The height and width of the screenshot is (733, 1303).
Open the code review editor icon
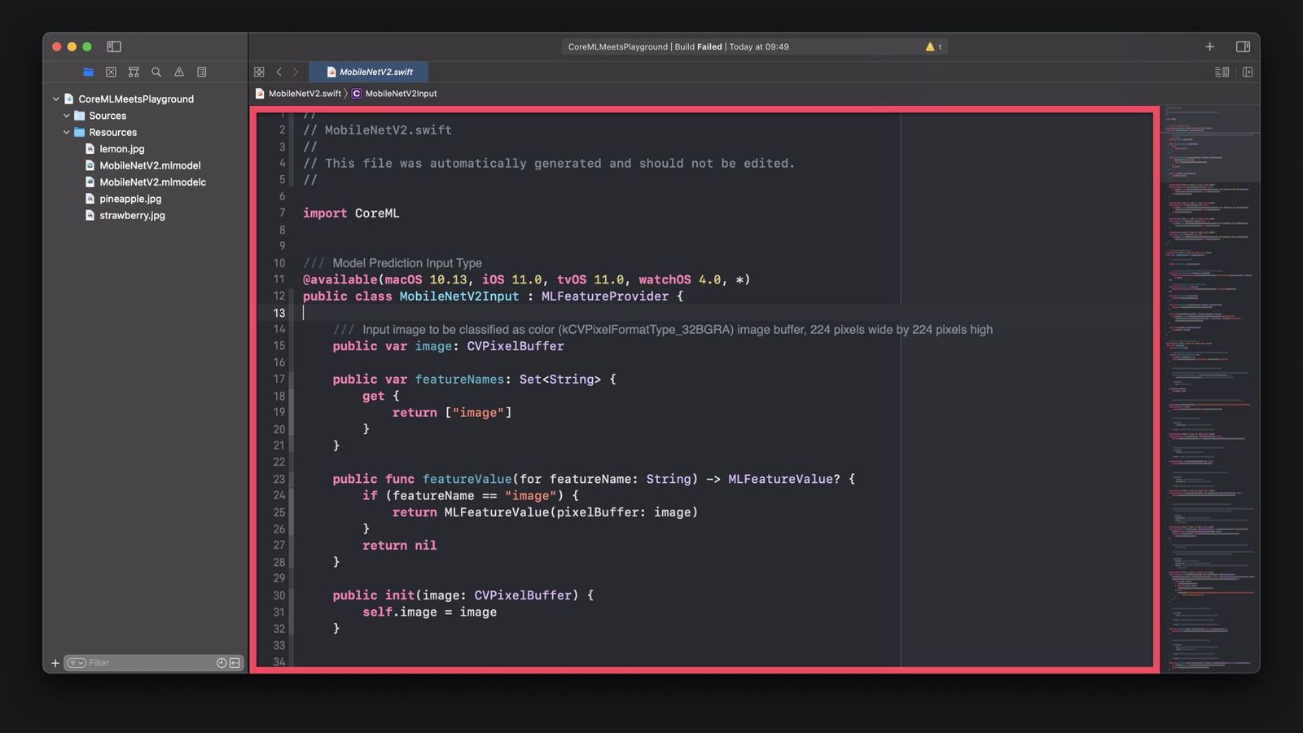[x=1222, y=72]
